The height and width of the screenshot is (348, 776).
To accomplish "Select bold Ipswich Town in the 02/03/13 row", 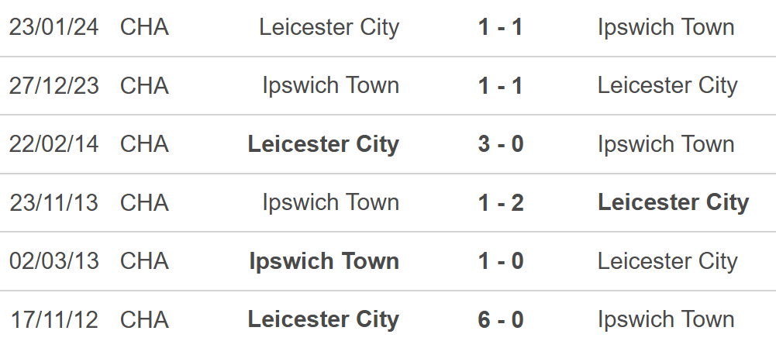I will (x=324, y=261).
